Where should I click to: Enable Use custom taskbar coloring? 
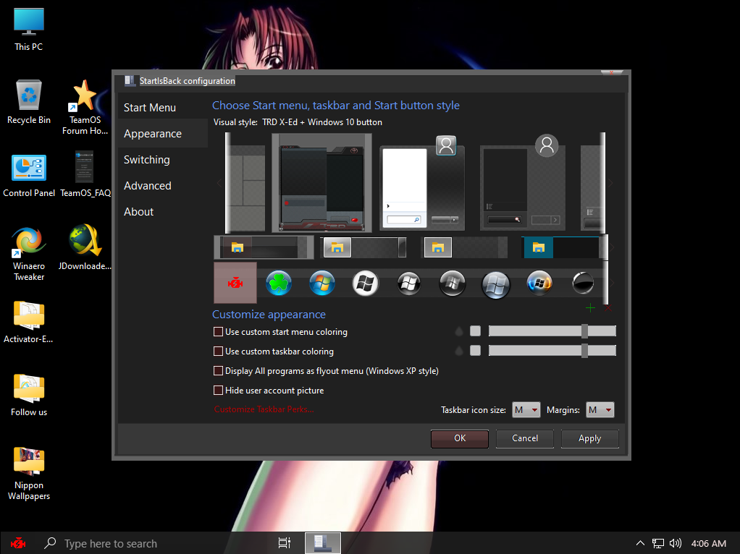coord(219,351)
